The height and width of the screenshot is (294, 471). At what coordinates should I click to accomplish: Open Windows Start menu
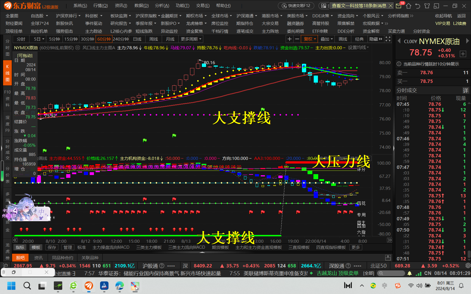[x=11, y=286]
